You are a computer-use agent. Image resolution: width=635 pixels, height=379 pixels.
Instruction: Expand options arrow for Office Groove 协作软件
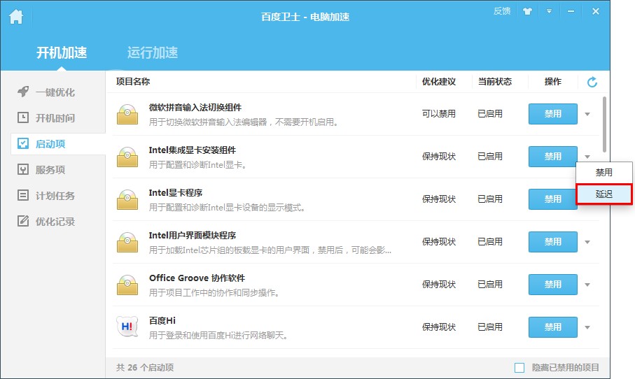point(587,285)
